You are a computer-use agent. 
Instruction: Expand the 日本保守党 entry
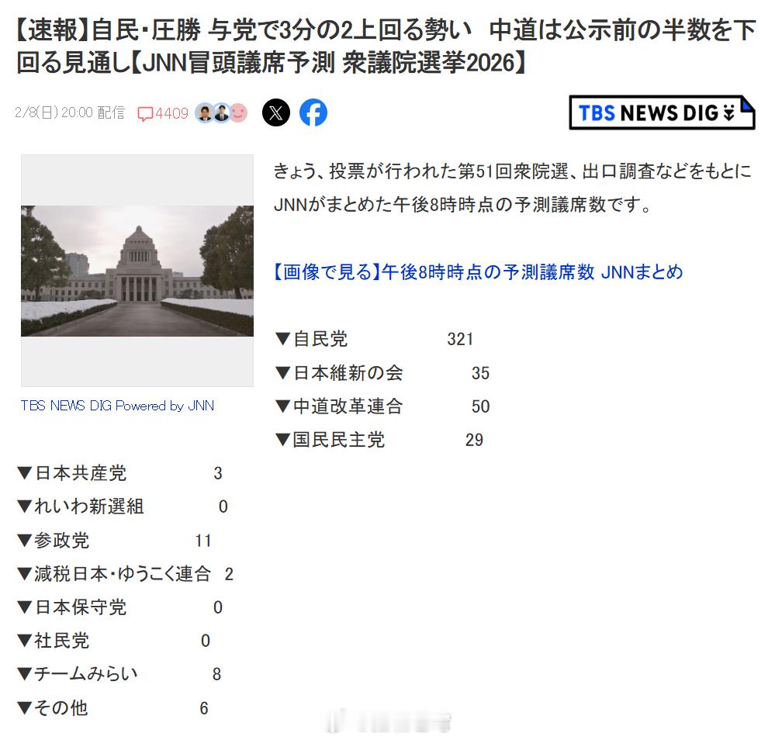pyautogui.click(x=74, y=607)
